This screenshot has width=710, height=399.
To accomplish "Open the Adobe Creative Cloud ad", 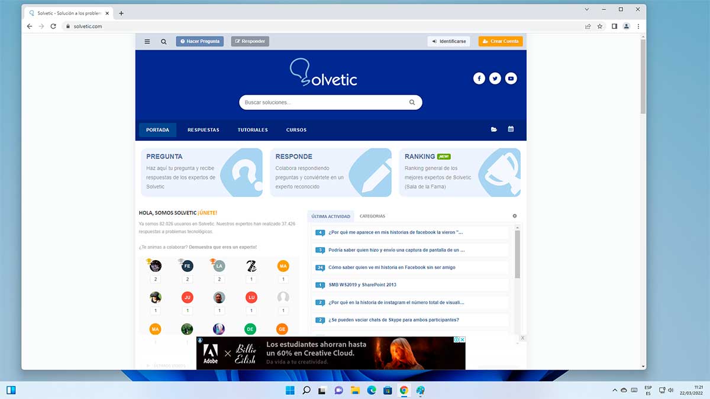I will click(x=331, y=353).
